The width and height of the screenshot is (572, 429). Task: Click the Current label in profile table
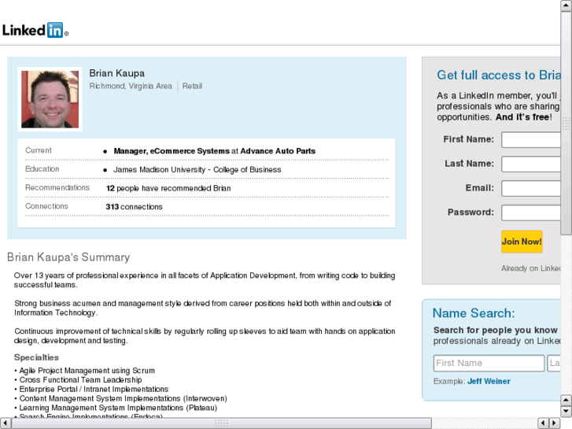[x=39, y=150]
